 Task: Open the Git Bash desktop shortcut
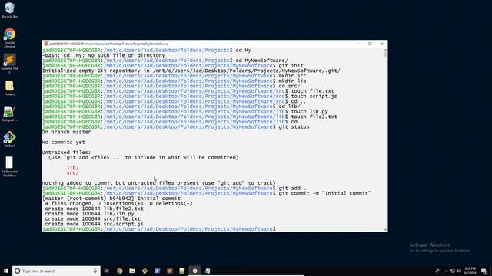point(9,140)
